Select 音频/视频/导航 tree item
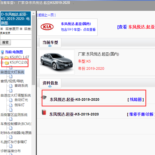Image resolution: width=155 pixels, height=155 pixels. pos(12,81)
